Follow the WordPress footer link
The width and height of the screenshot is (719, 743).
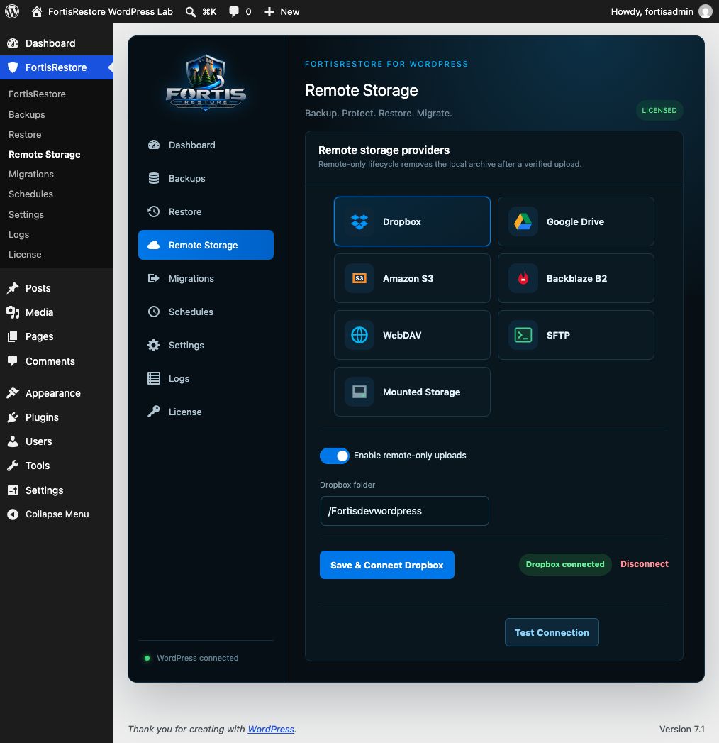(272, 729)
